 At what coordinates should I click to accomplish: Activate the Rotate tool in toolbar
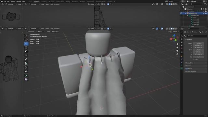[26, 47]
